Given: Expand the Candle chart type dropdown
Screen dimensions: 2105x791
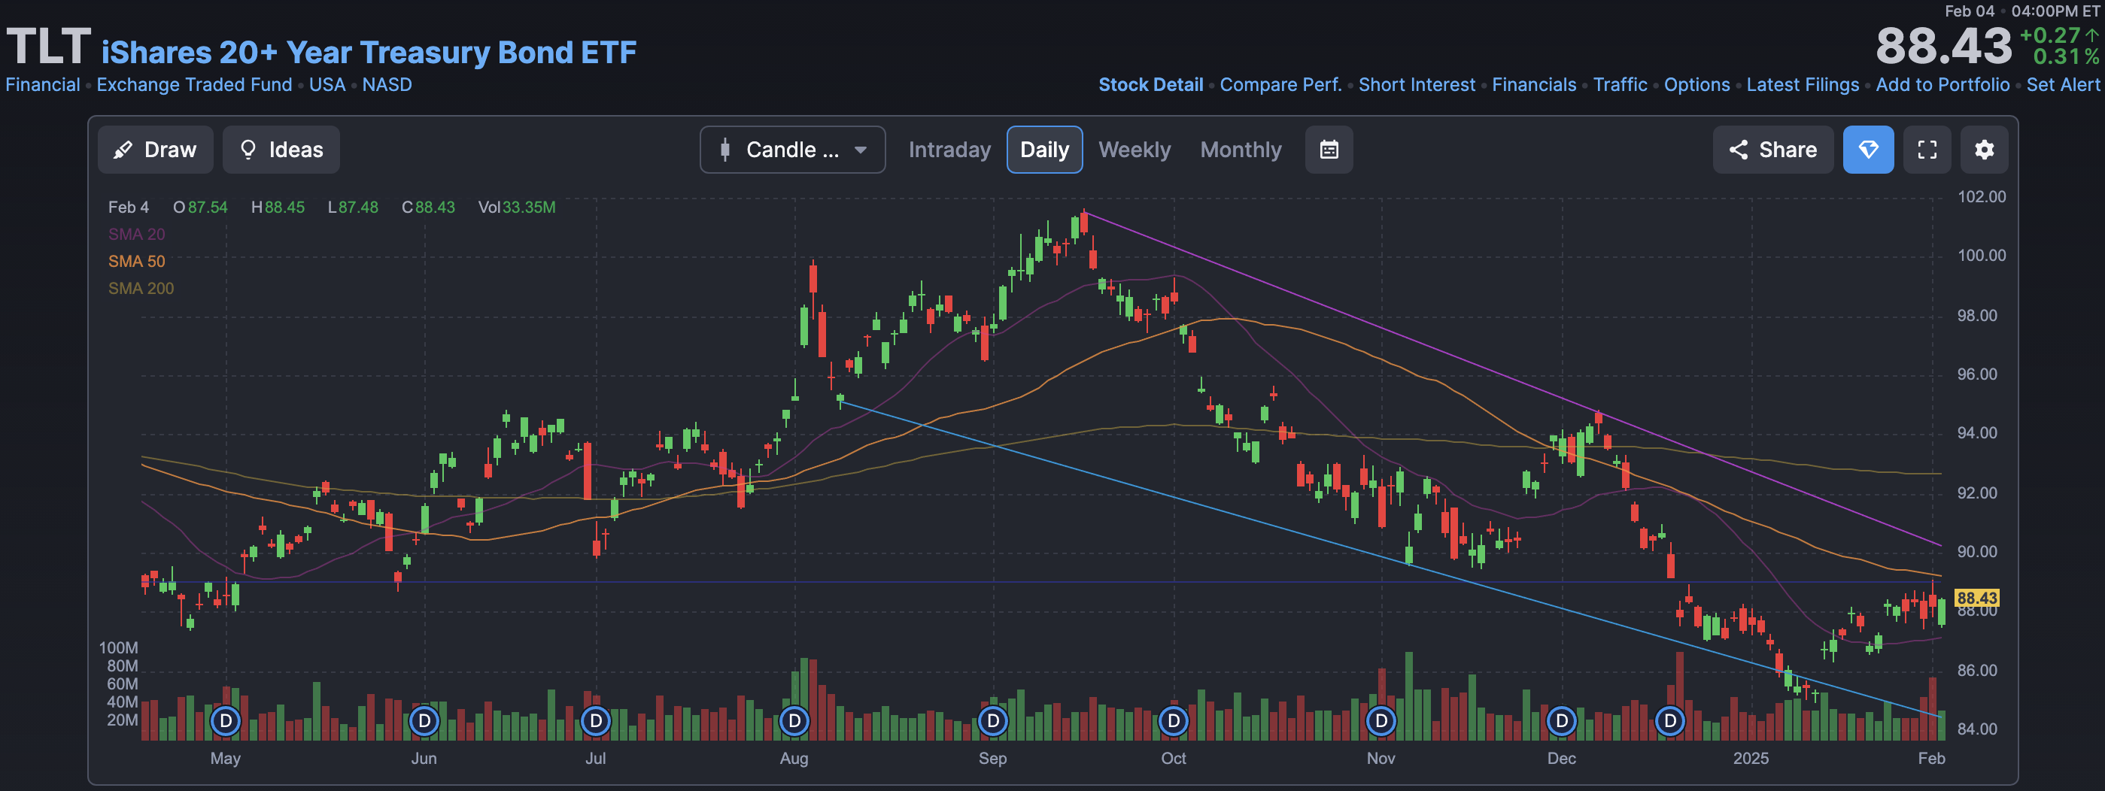Looking at the screenshot, I should click(792, 150).
